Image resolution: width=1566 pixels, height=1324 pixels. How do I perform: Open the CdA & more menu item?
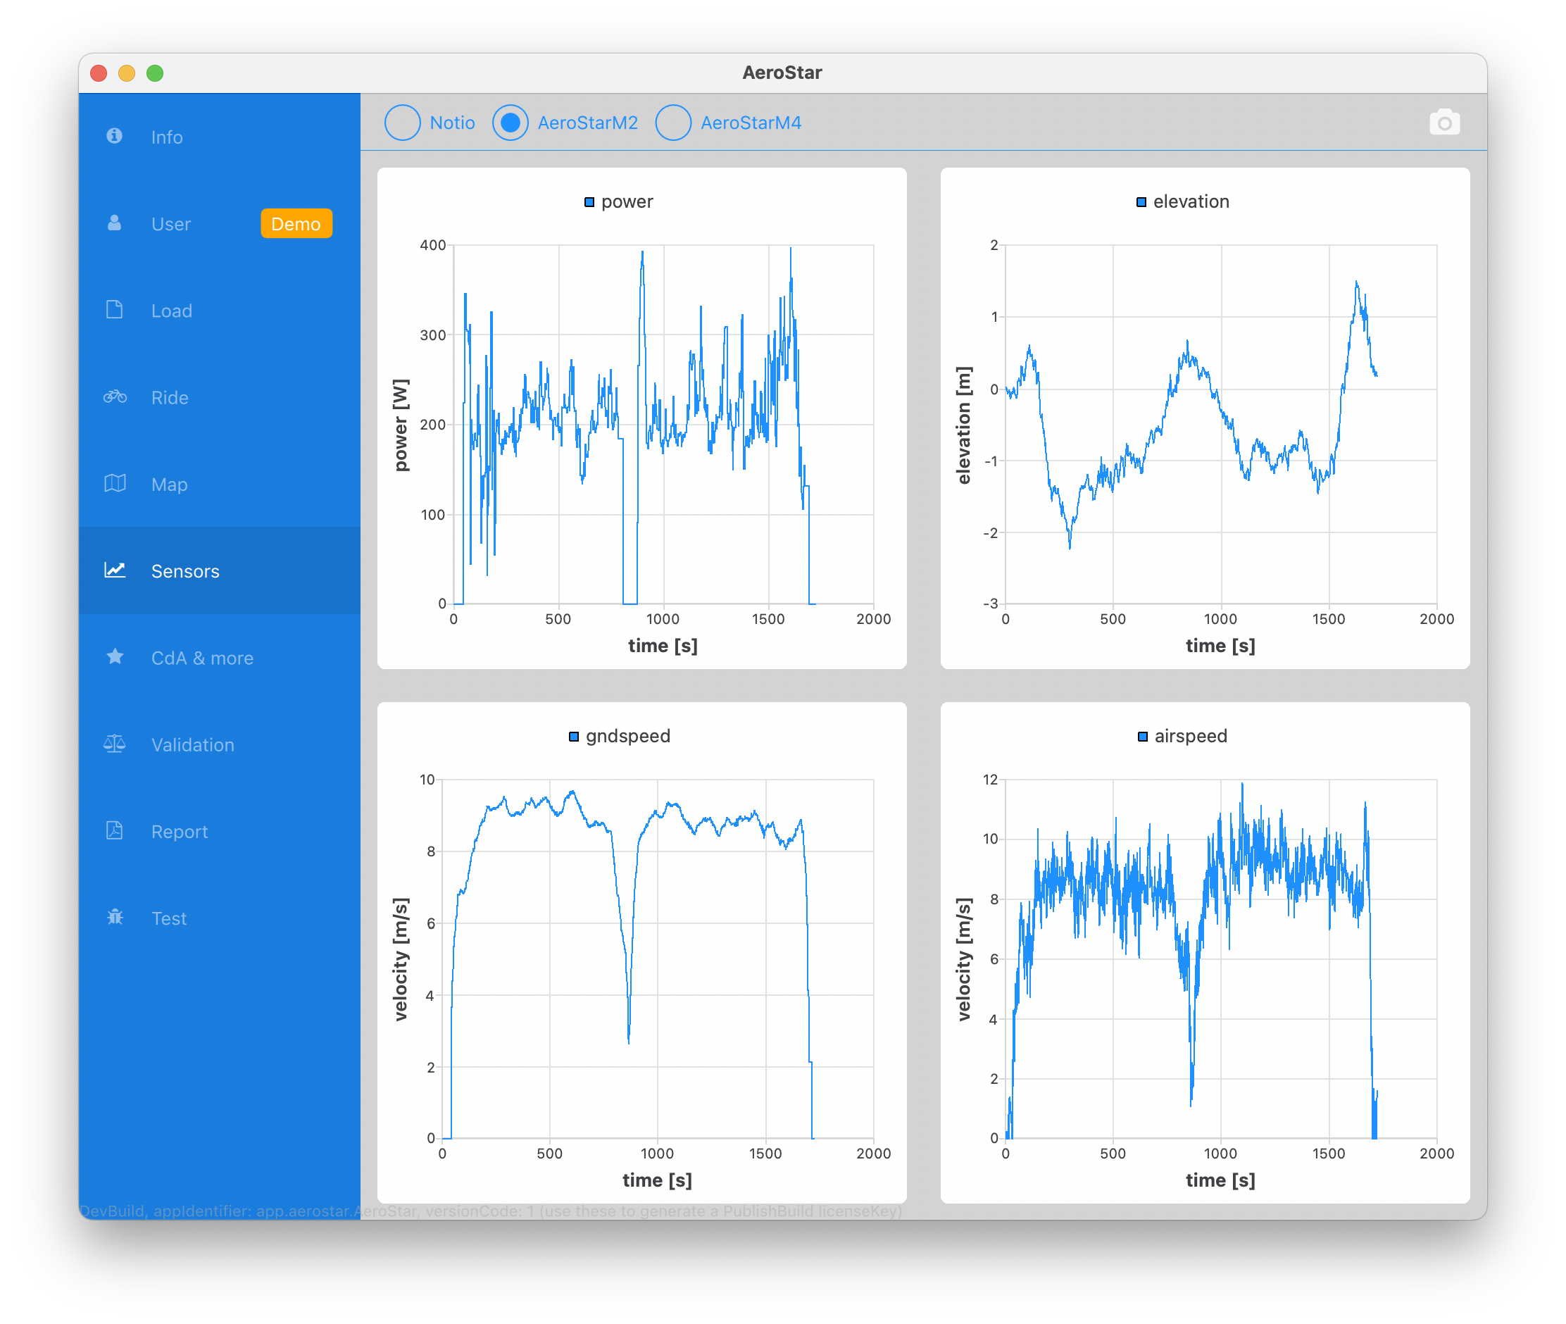click(x=202, y=658)
